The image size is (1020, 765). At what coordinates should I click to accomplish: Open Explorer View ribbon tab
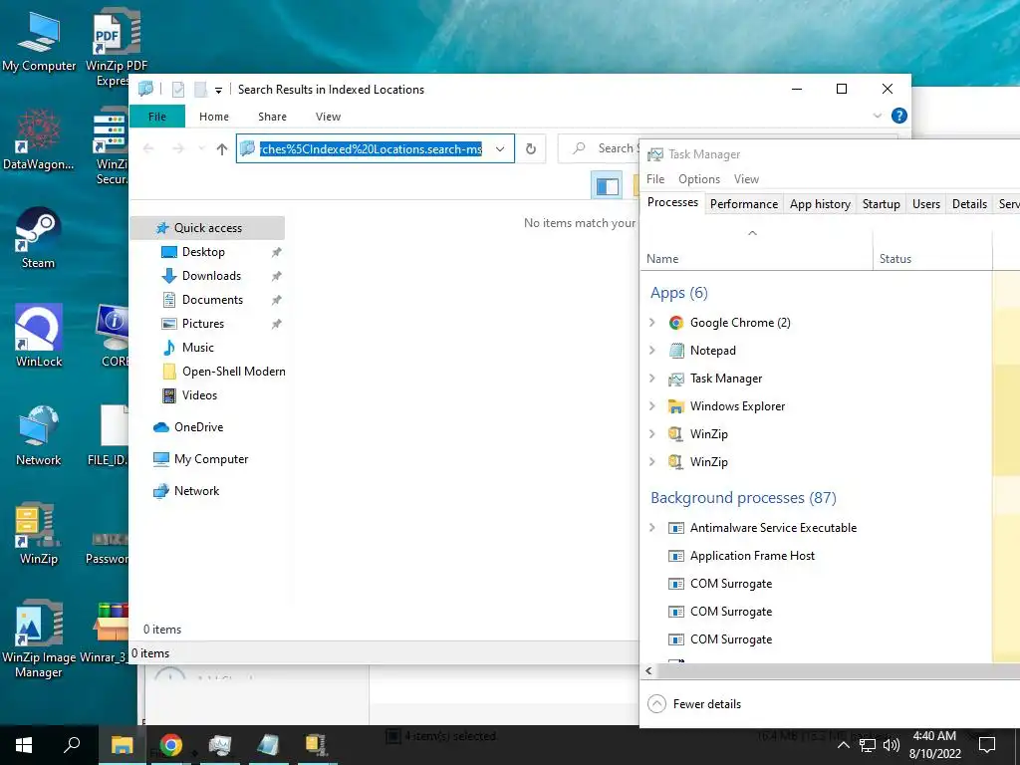tap(328, 117)
